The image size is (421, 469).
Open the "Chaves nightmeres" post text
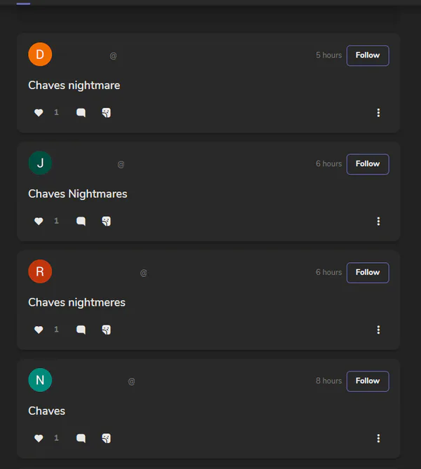(x=76, y=303)
